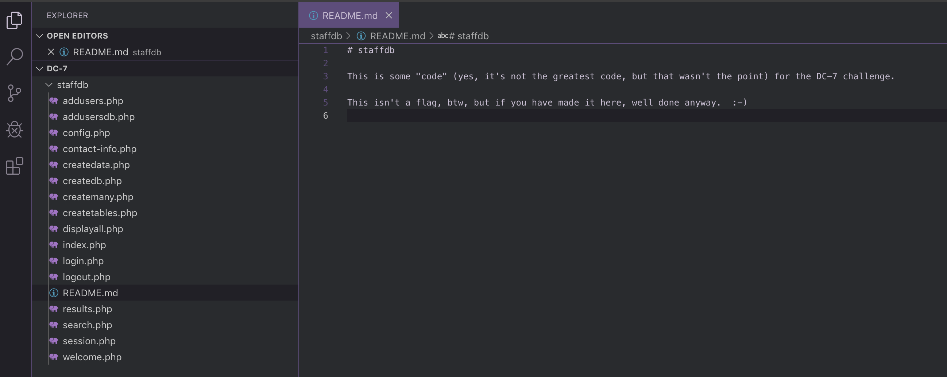Click the info icon in breadcrumb README.md

[x=361, y=36]
